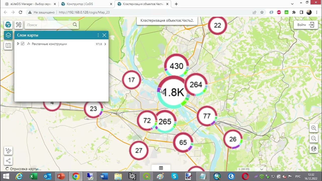The image size is (322, 181).
Task: Open the measure/draw tool icon
Action: [x=8, y=151]
